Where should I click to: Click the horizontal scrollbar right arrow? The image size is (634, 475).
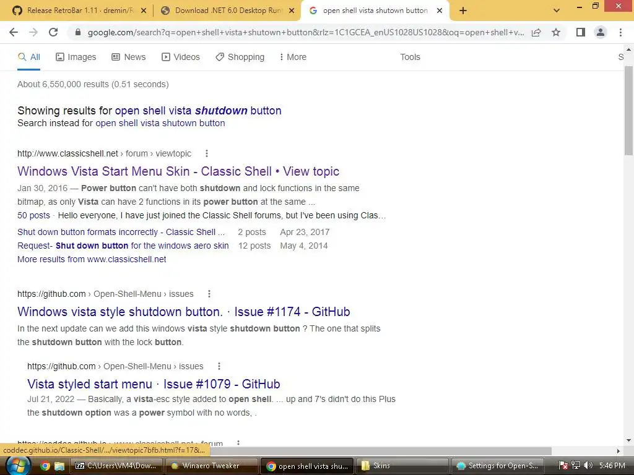(x=619, y=451)
